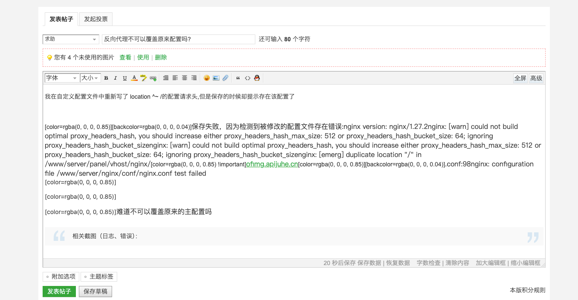
Task: Click the text highlight color icon
Action: pos(144,78)
